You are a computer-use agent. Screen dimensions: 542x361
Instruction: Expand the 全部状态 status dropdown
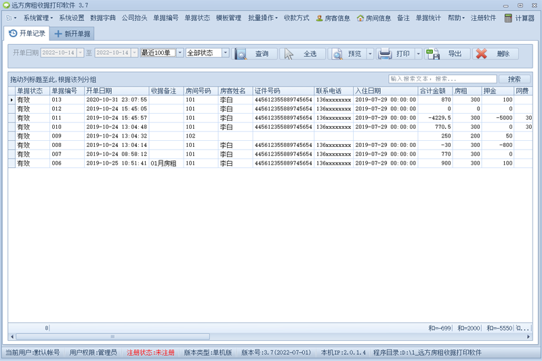pyautogui.click(x=226, y=53)
